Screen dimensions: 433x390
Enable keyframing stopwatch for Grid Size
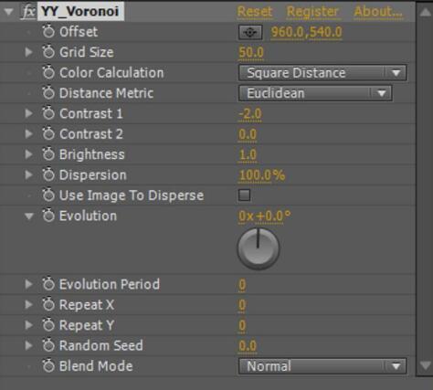pyautogui.click(x=48, y=52)
